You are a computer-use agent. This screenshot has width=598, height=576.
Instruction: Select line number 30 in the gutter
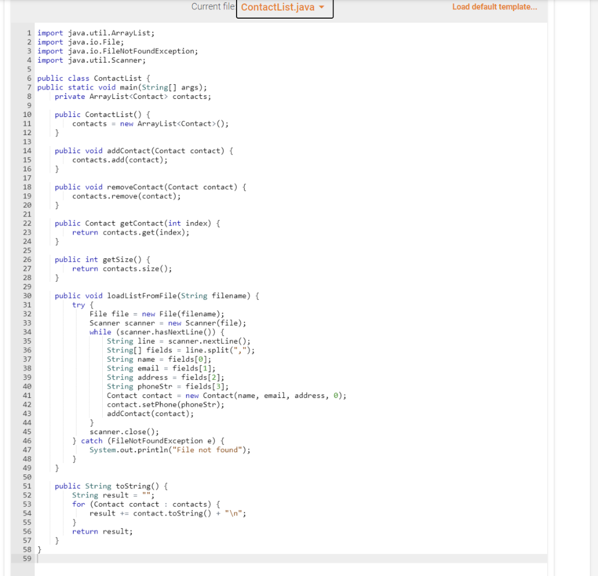[27, 296]
